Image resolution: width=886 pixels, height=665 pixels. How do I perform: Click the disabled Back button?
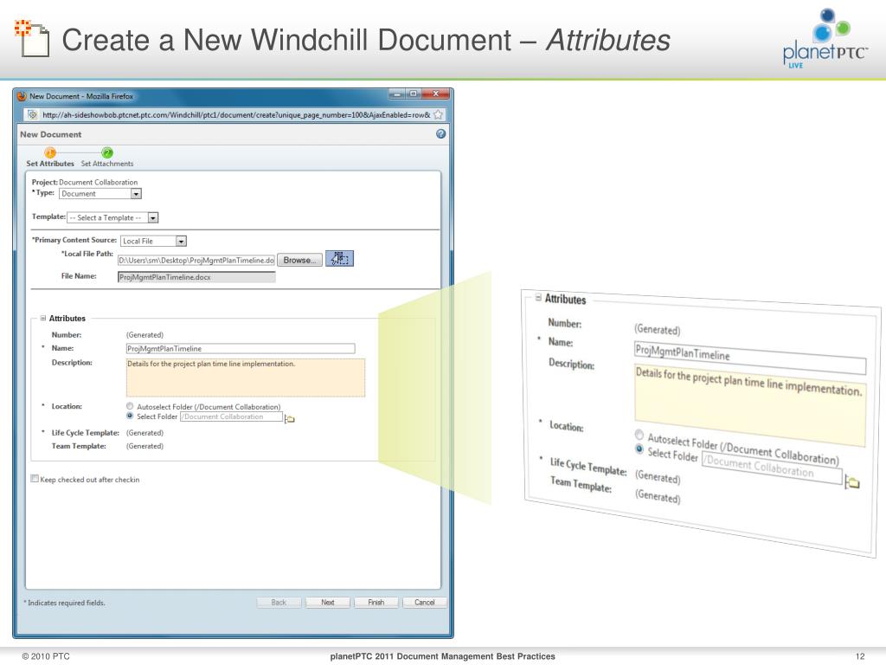coord(279,603)
